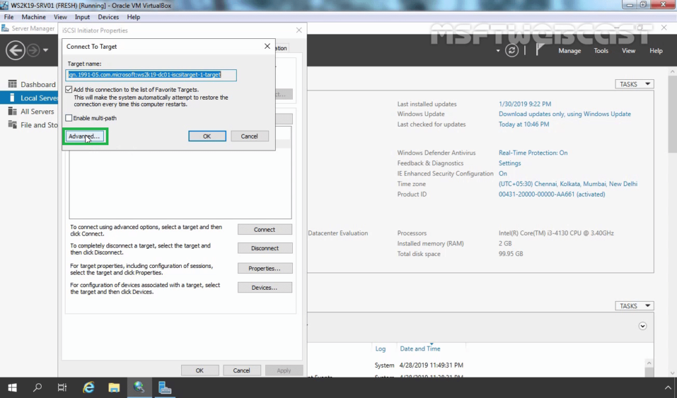The height and width of the screenshot is (398, 677).
Task: Open the Manage menu in Server Manager
Action: [x=569, y=50]
